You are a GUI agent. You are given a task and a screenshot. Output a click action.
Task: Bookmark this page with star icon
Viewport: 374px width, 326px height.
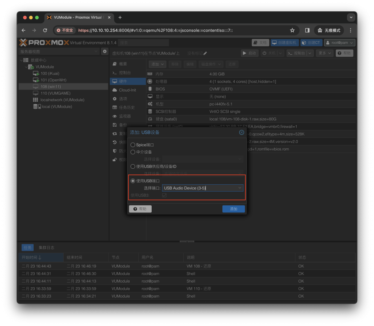292,30
